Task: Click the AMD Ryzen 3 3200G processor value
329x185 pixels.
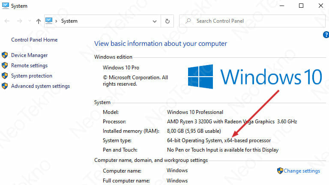Action: (x=232, y=122)
